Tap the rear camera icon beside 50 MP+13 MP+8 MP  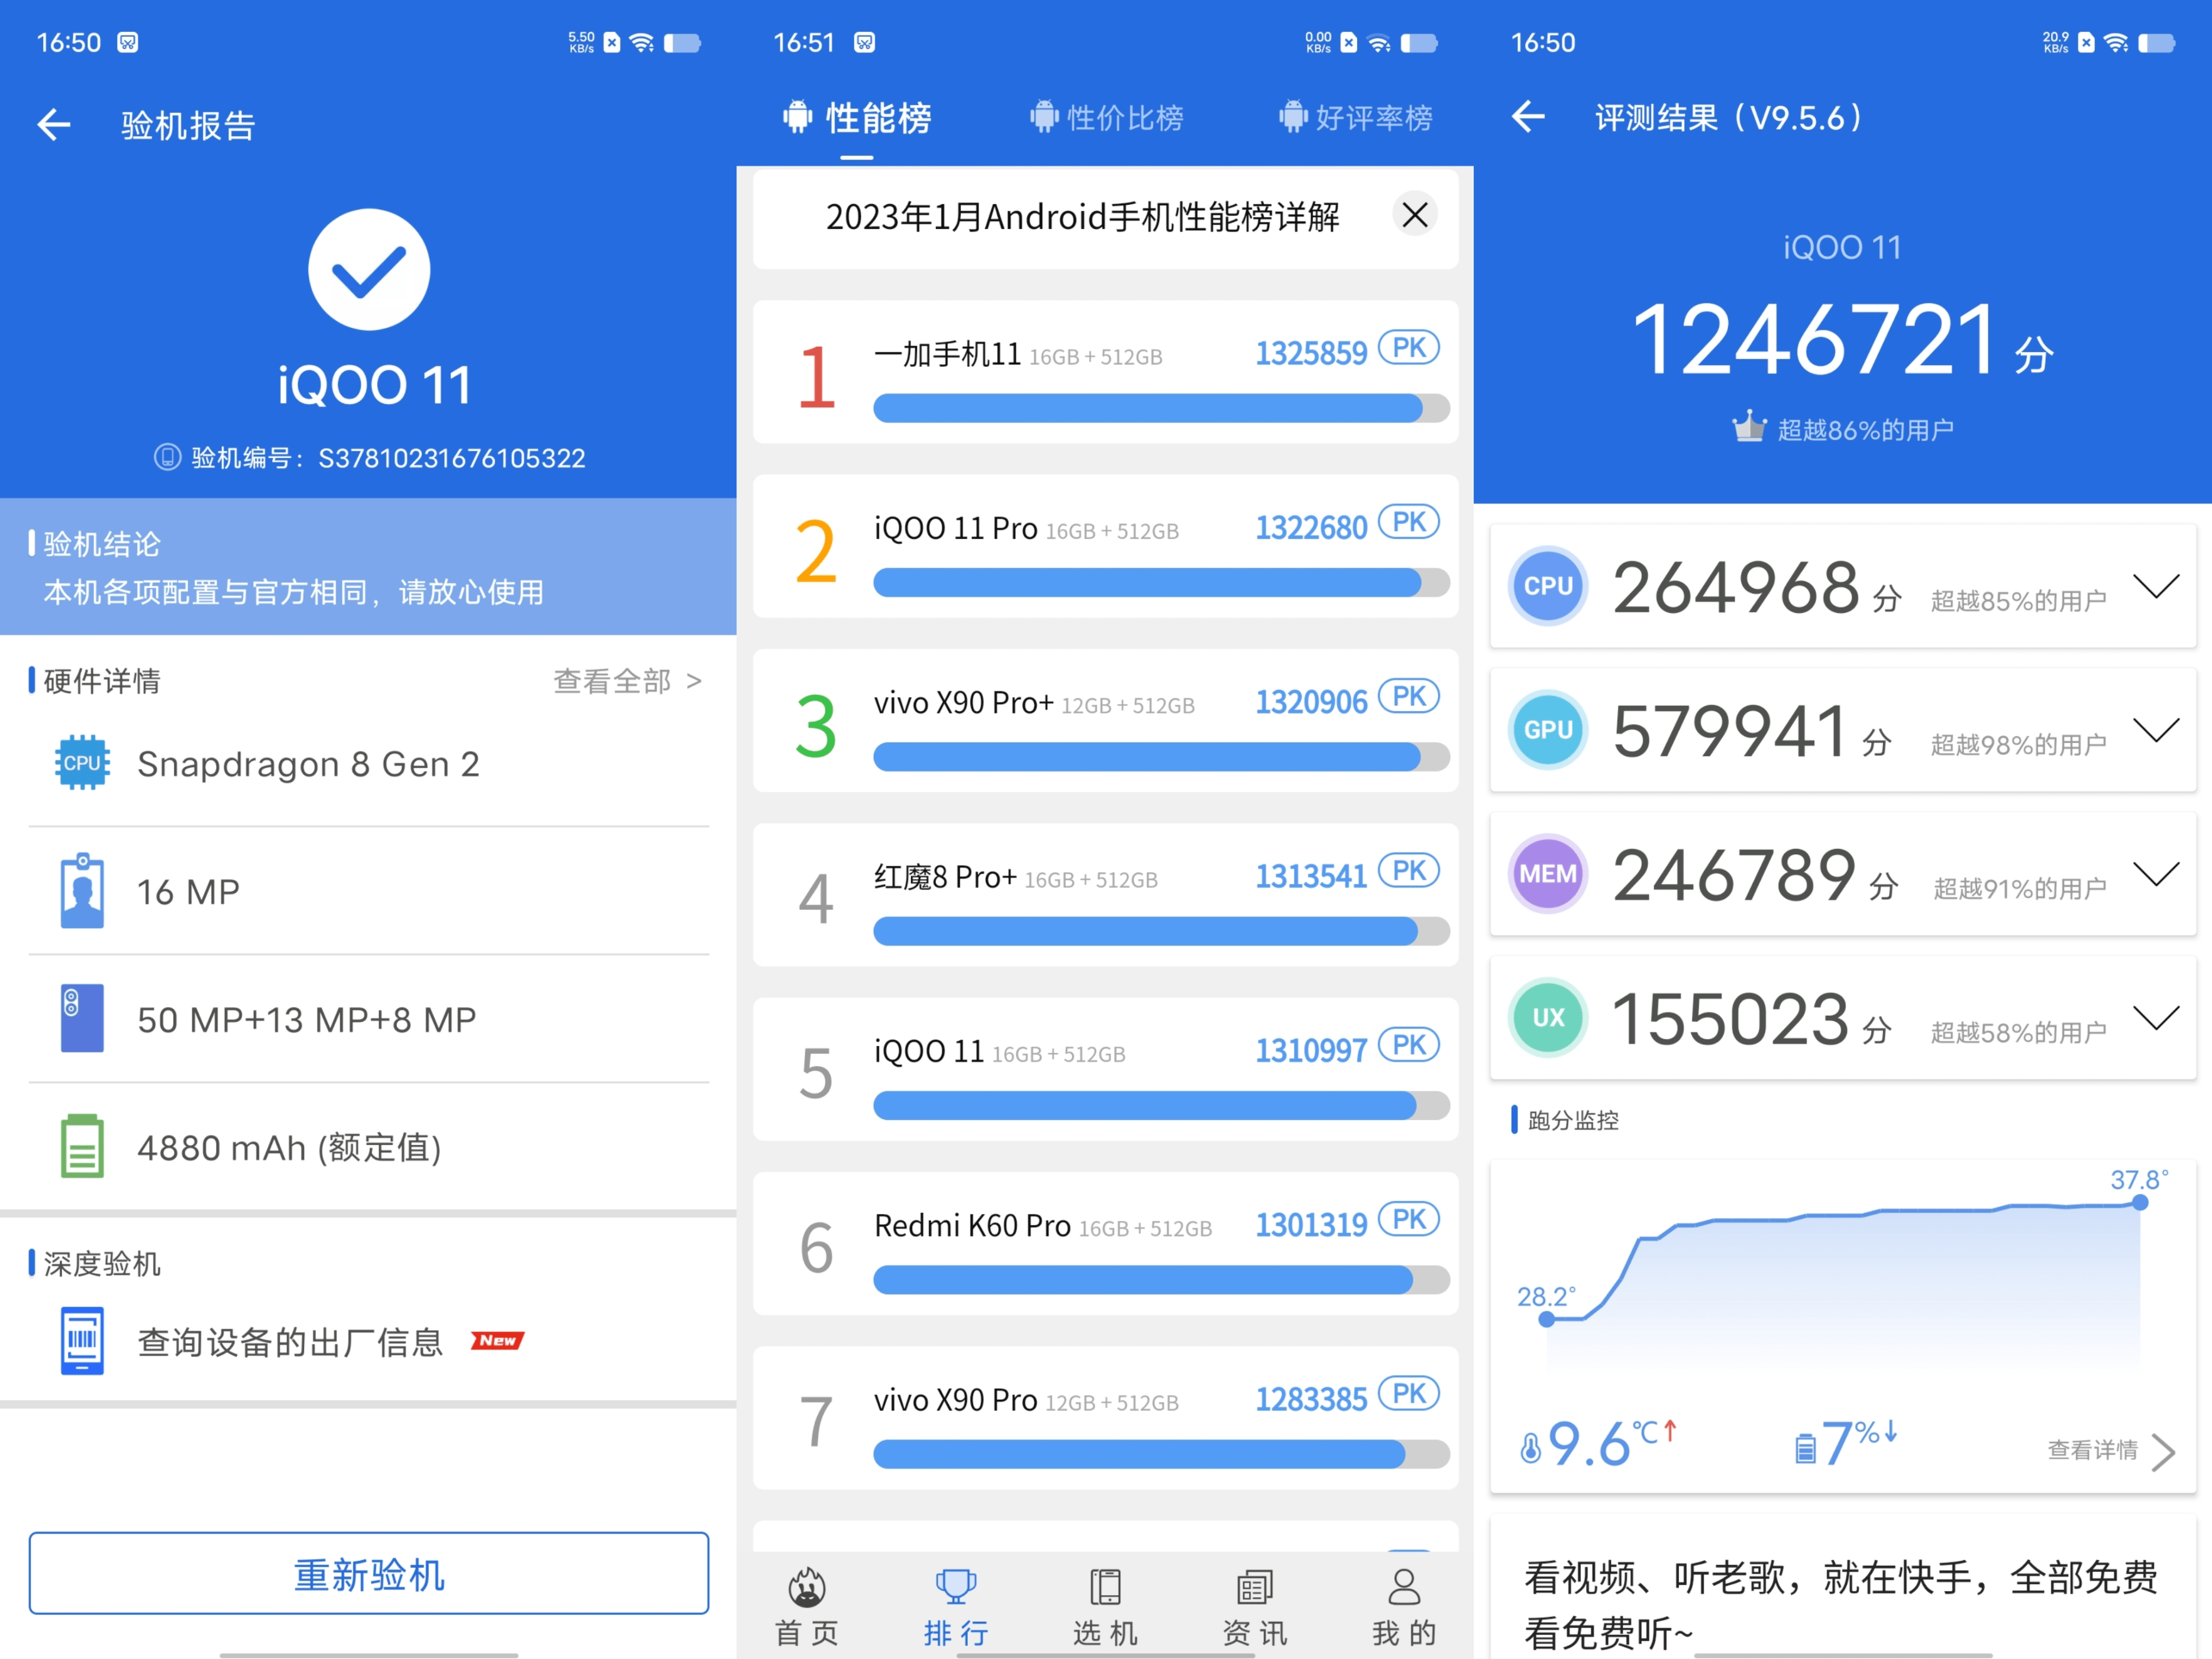[82, 1019]
